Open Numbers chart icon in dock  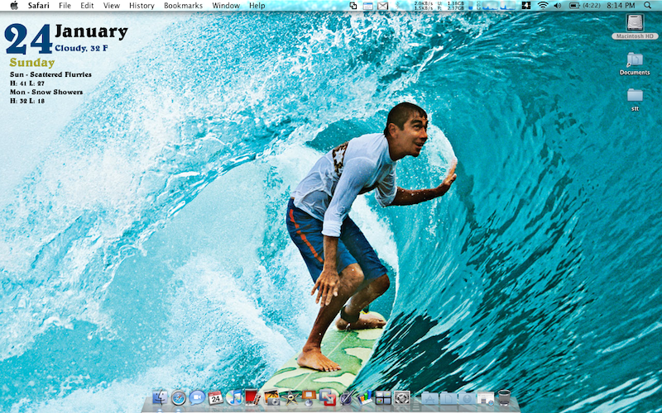click(364, 397)
